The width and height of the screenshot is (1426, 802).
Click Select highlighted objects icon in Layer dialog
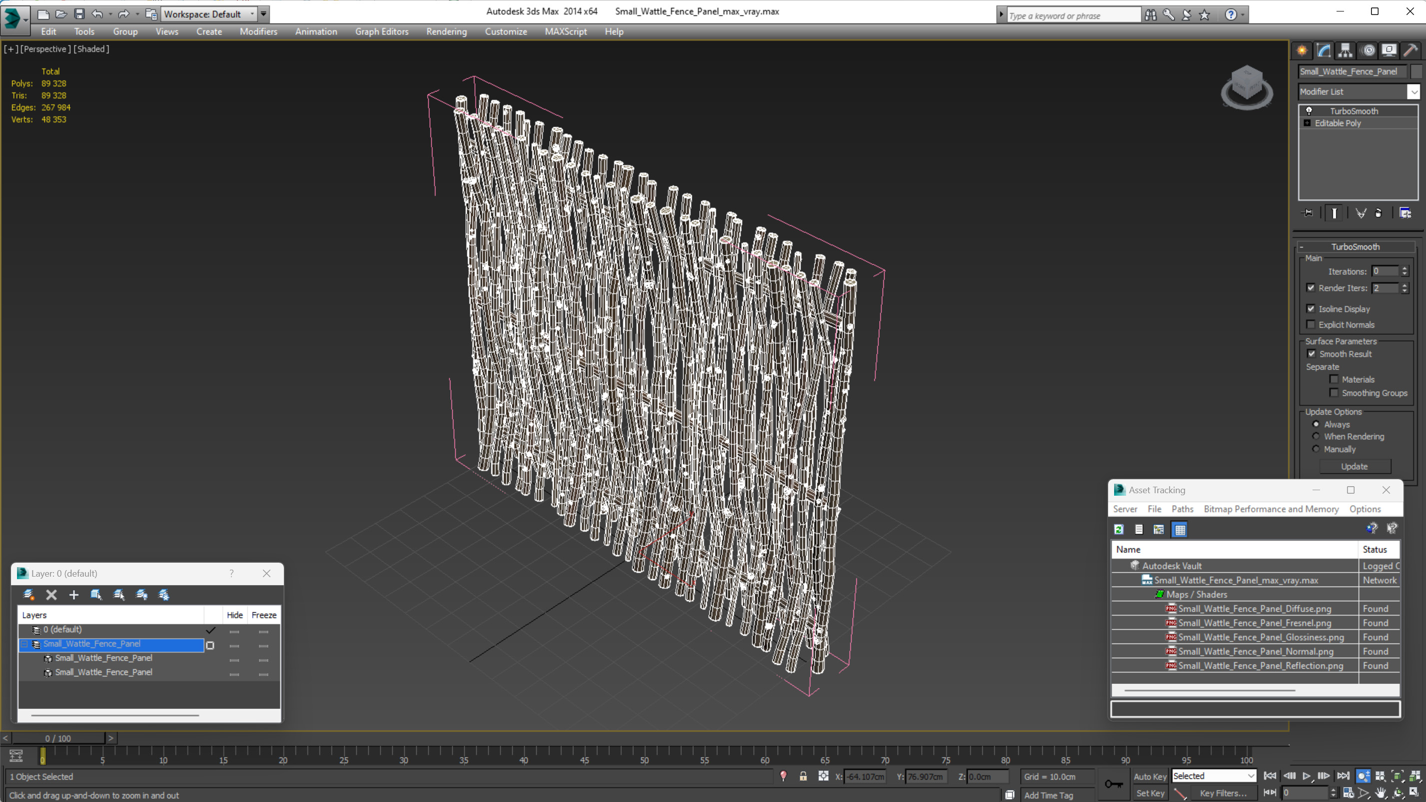[96, 595]
